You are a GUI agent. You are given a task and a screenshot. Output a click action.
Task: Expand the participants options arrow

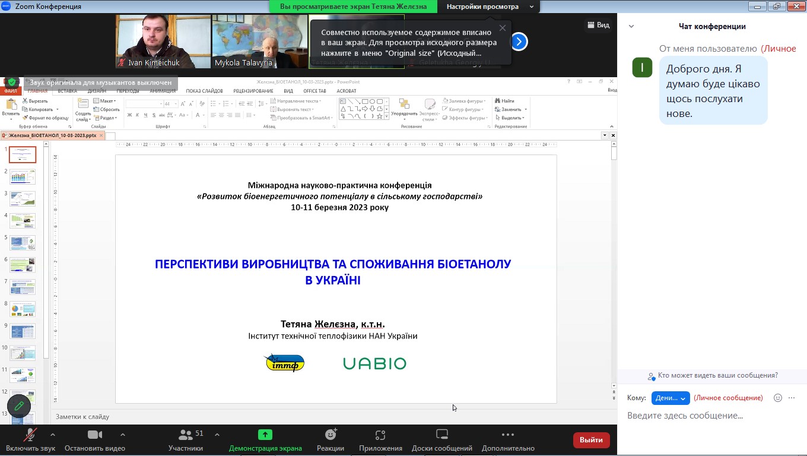[x=217, y=435]
